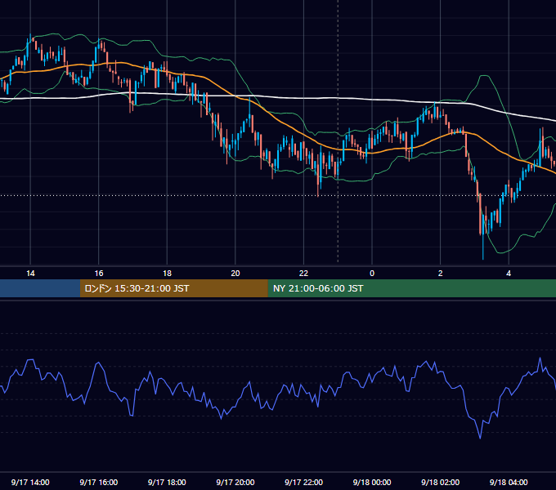Select the 18 hour axis label
556x490 pixels.
click(x=167, y=274)
